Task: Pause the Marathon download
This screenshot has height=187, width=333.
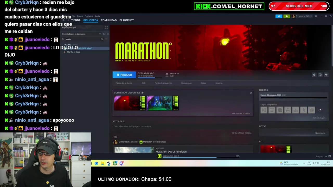Action: pyautogui.click(x=124, y=75)
